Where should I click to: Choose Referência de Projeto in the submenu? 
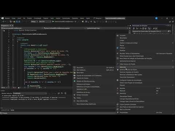click(x=94, y=84)
